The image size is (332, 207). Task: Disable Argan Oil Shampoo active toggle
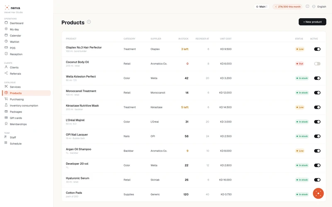click(317, 151)
